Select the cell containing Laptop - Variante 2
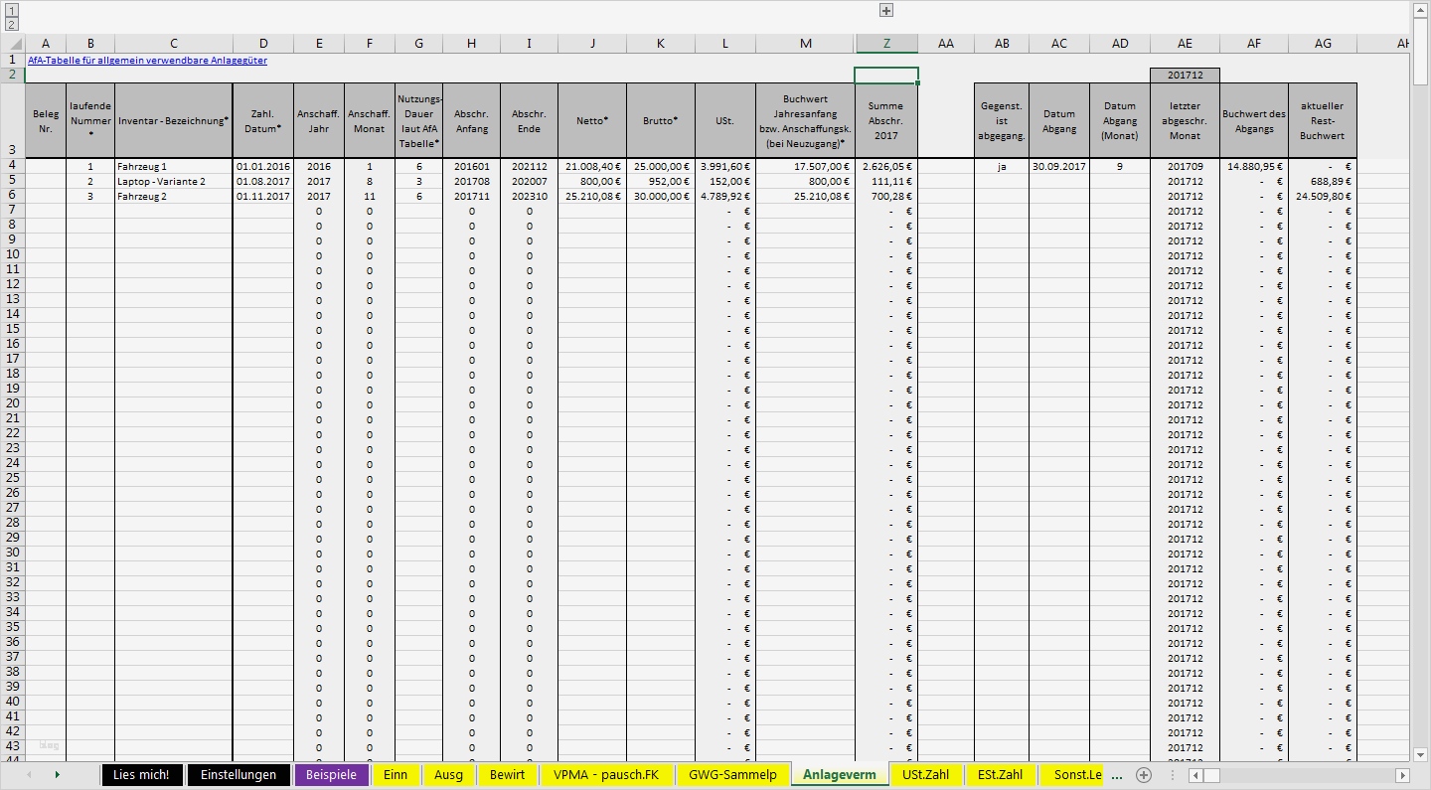Image resolution: width=1431 pixels, height=790 pixels. coord(174,181)
